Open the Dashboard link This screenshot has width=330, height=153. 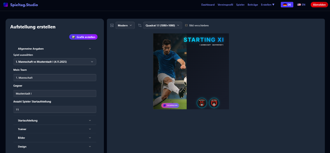(208, 5)
